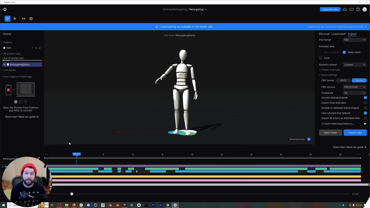Image resolution: width=370 pixels, height=208 pixels.
Task: Open Firefox from the taskbar
Action: 74,205
